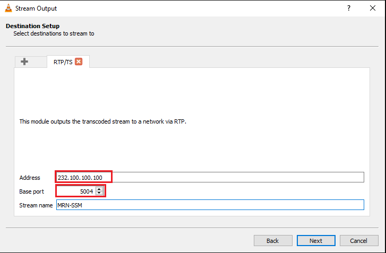This screenshot has height=253, width=386.
Task: Close the Stream Output window
Action: (x=373, y=8)
